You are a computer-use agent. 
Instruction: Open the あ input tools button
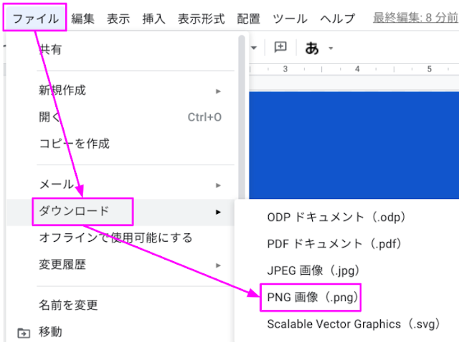[x=312, y=48]
